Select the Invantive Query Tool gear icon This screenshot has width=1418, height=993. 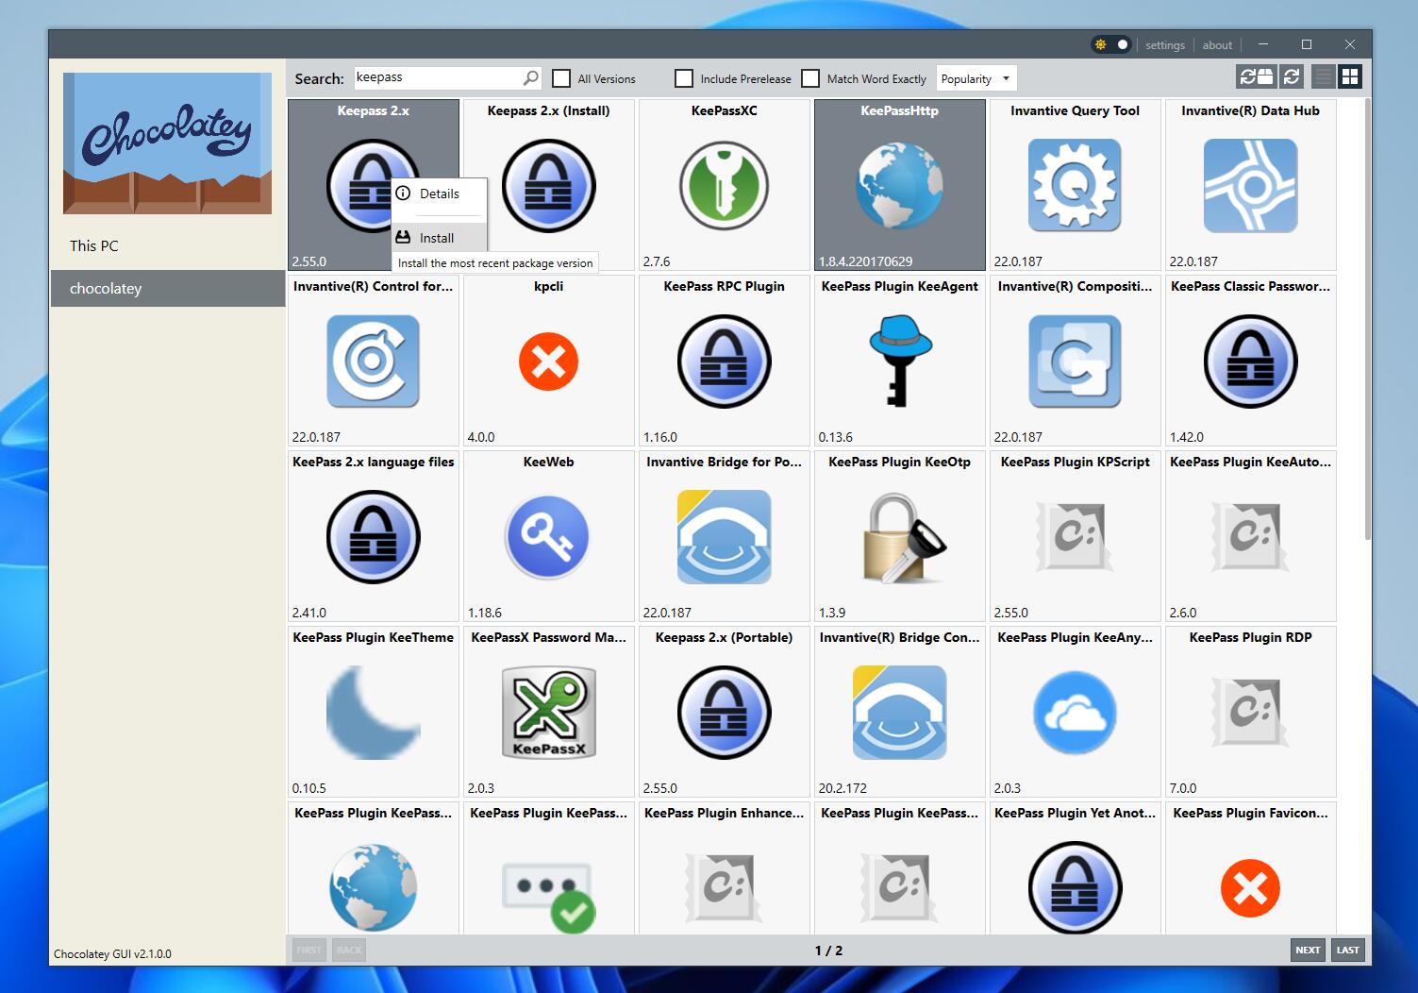(x=1075, y=186)
